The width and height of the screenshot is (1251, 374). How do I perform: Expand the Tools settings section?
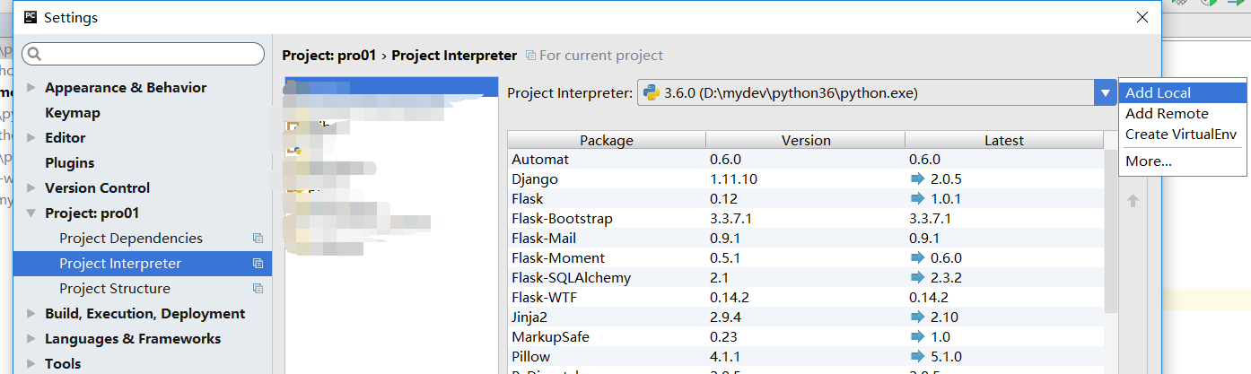click(x=31, y=364)
